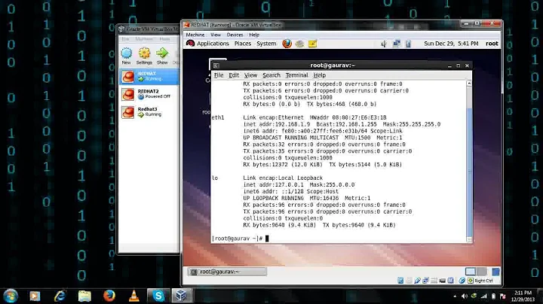Select the Redhat3 running VM
The width and height of the screenshot is (543, 304).
149,112
